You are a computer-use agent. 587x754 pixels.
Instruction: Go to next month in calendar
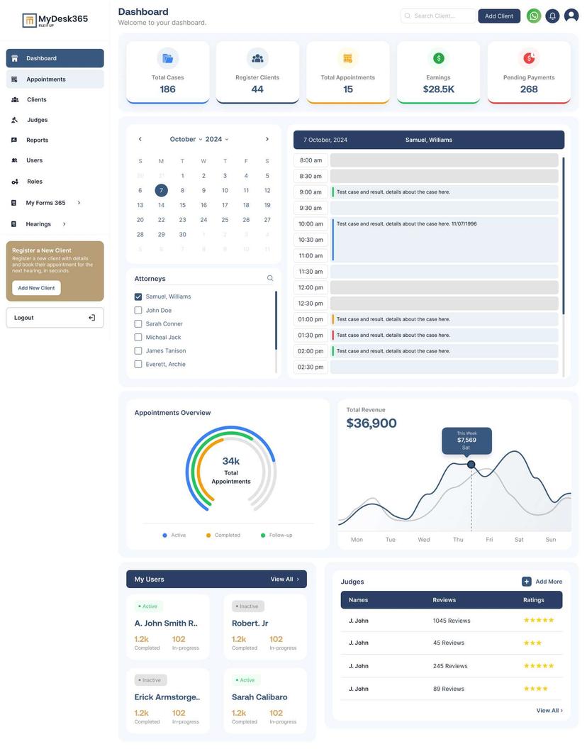pos(267,139)
